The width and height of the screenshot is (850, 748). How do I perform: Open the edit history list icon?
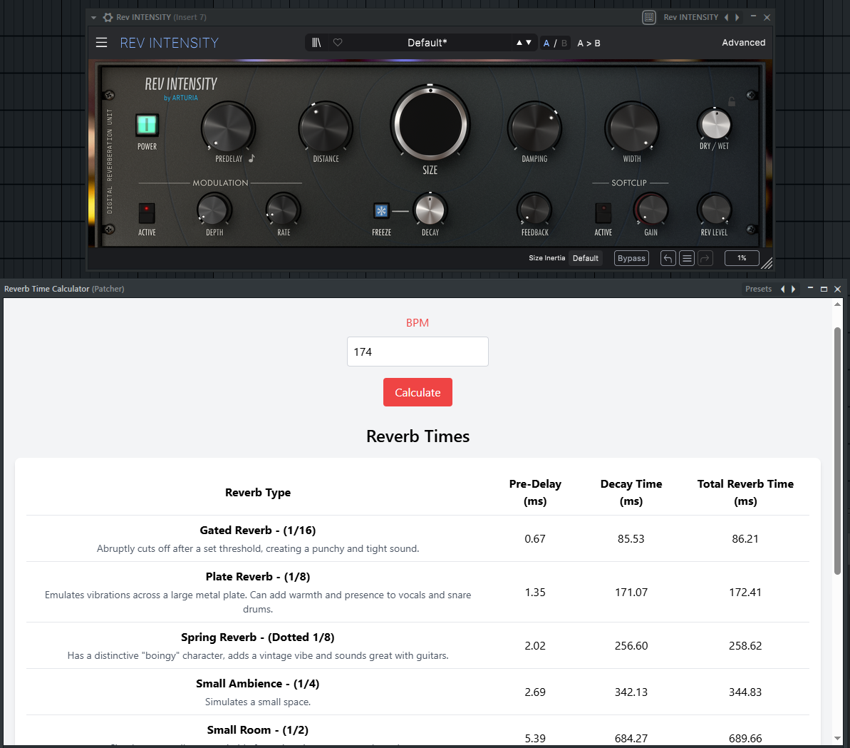point(687,258)
